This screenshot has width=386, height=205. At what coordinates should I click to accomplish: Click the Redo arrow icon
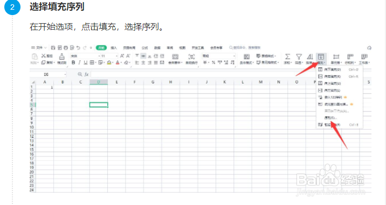click(x=85, y=48)
